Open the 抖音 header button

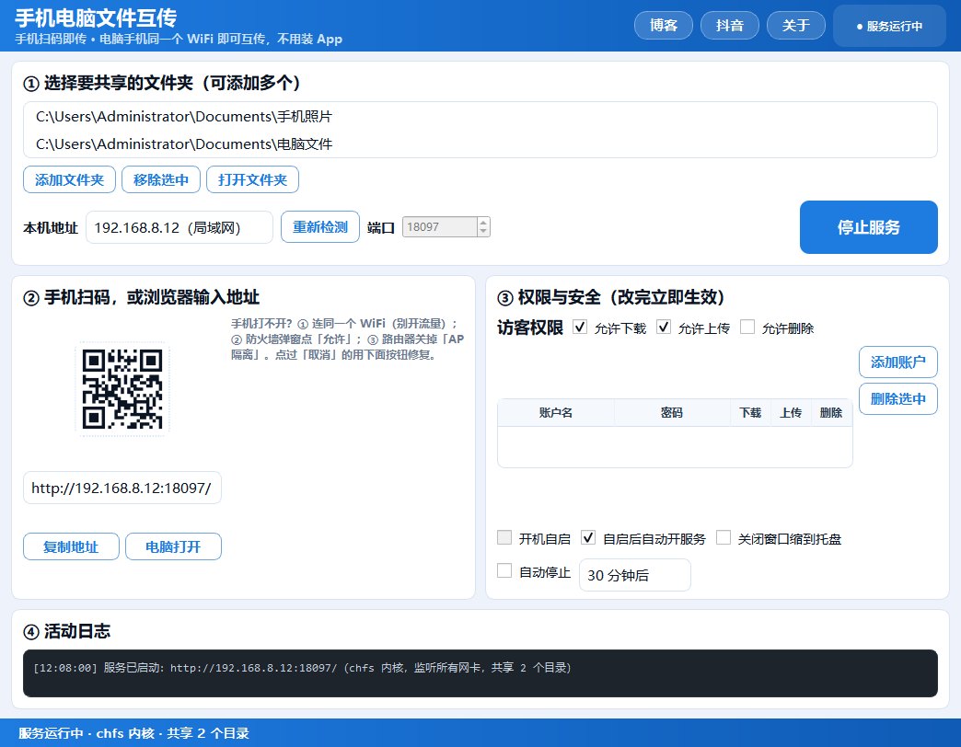pos(729,26)
